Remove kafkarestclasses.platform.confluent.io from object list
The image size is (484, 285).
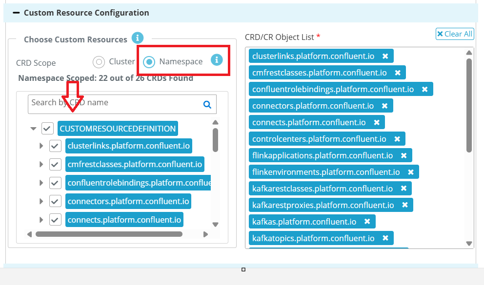coord(403,189)
